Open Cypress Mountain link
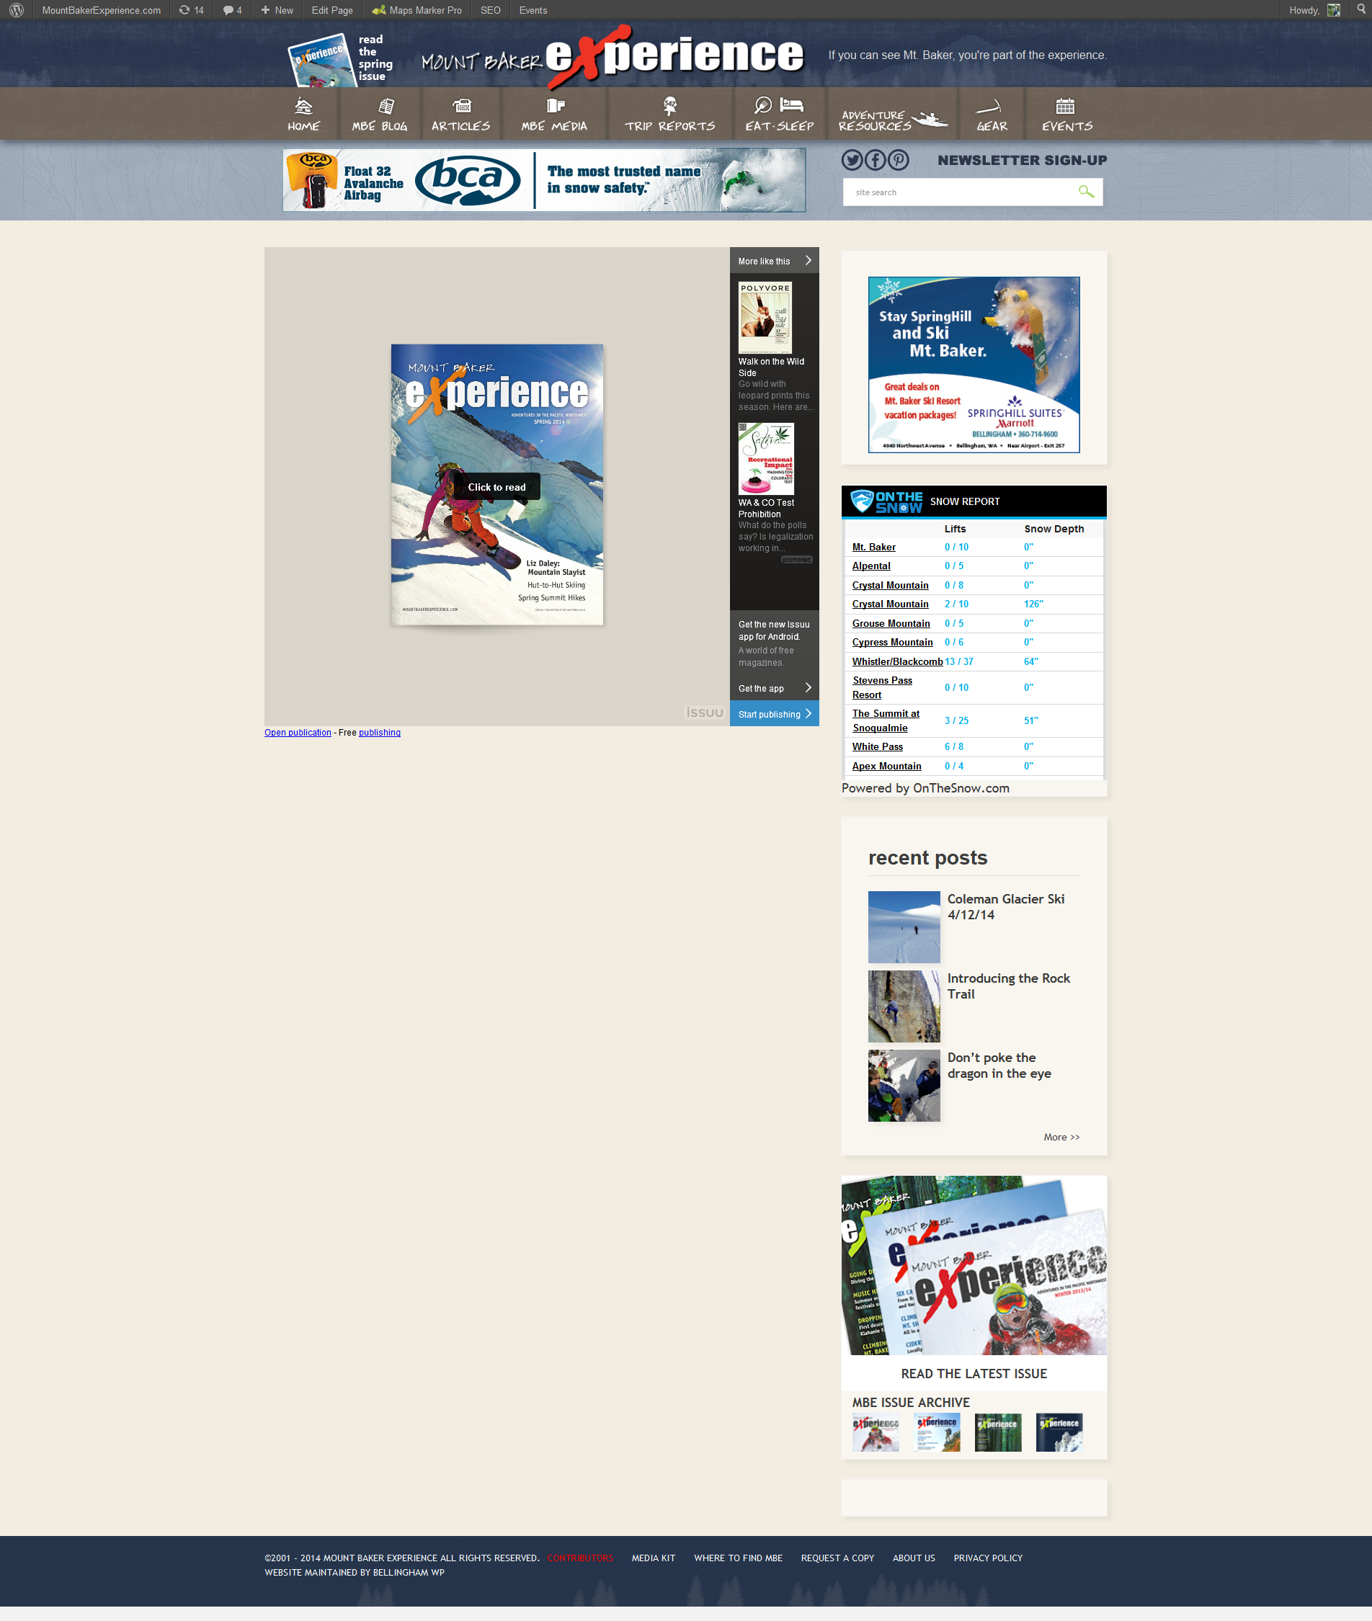This screenshot has width=1372, height=1621. click(x=892, y=641)
